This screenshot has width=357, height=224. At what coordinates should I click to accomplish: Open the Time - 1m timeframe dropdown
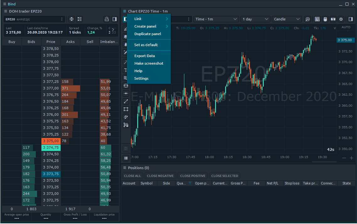click(216, 19)
